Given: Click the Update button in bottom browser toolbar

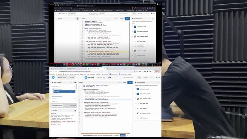Looking at the screenshot, I should point(157,71).
